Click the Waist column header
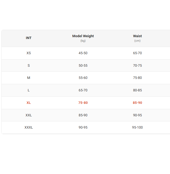Viewport: 170px width, 174px height. (x=137, y=36)
